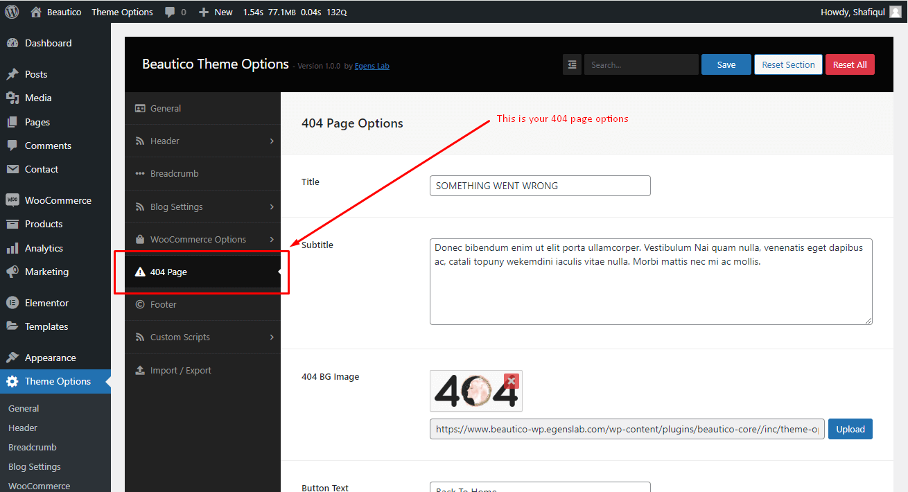Click the Products box icon

(x=12, y=224)
